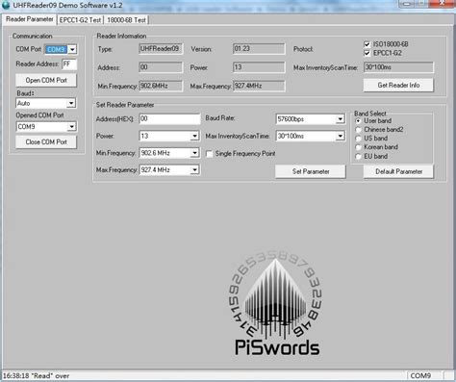Select the Chinese band2 radio button

(x=358, y=130)
